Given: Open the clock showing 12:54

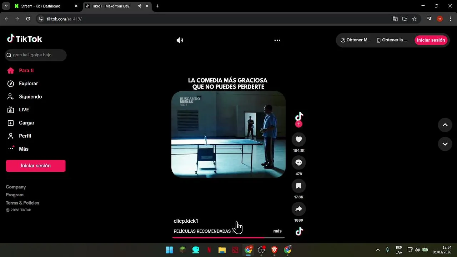Looking at the screenshot, I should [442, 250].
